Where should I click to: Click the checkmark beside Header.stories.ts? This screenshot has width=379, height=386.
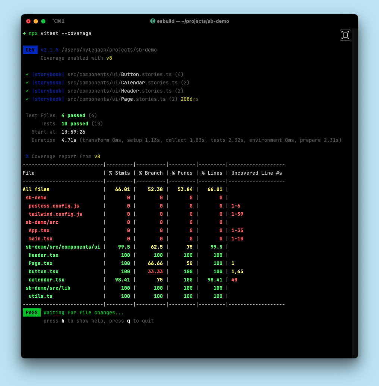[27, 91]
